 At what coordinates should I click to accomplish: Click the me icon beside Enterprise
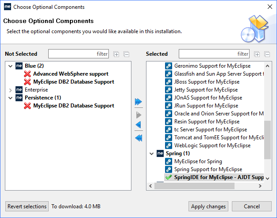click(x=19, y=90)
